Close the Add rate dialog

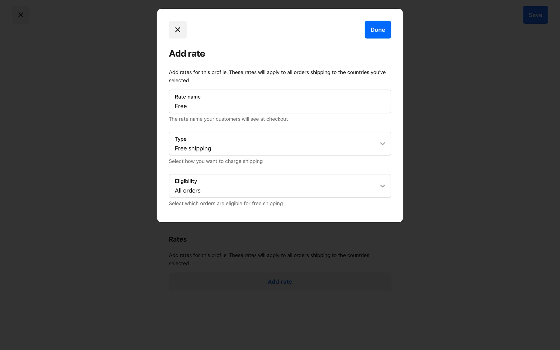click(178, 30)
